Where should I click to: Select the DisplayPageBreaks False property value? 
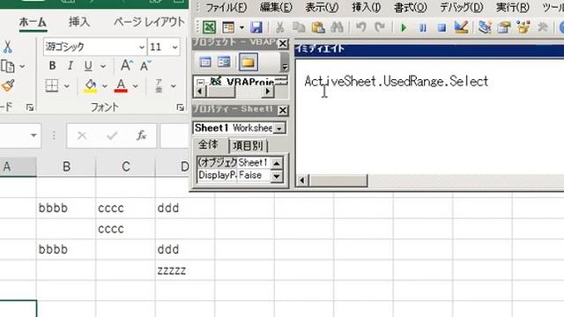[x=253, y=175]
